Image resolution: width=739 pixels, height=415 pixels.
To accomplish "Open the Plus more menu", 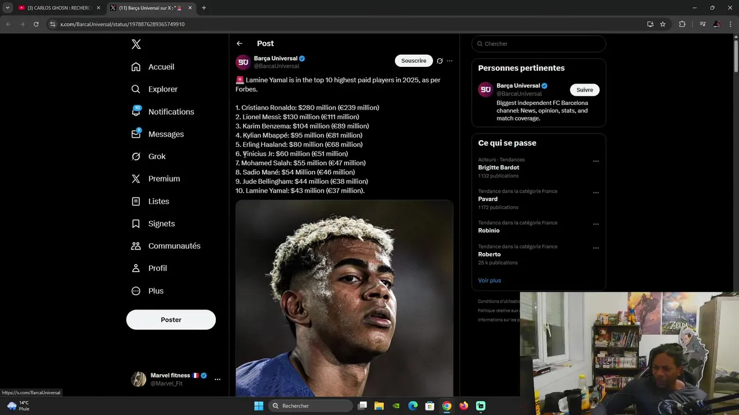I will pos(147,291).
